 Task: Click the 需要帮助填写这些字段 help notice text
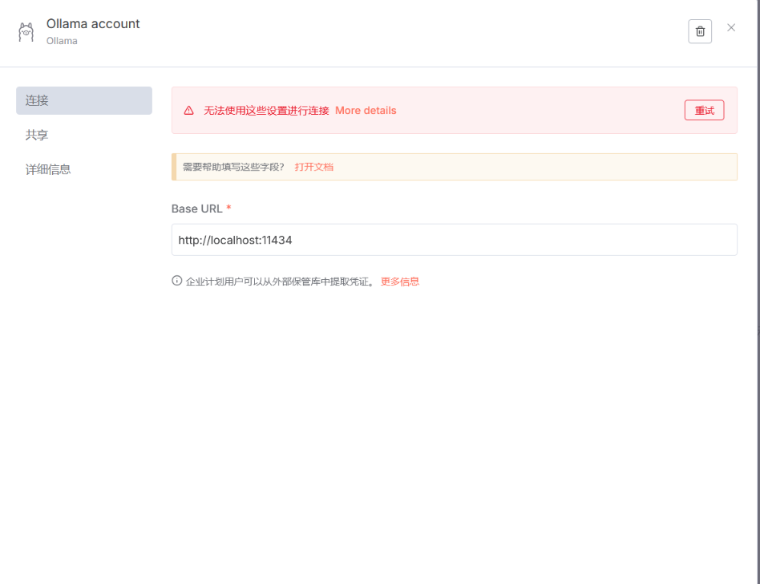tap(233, 167)
